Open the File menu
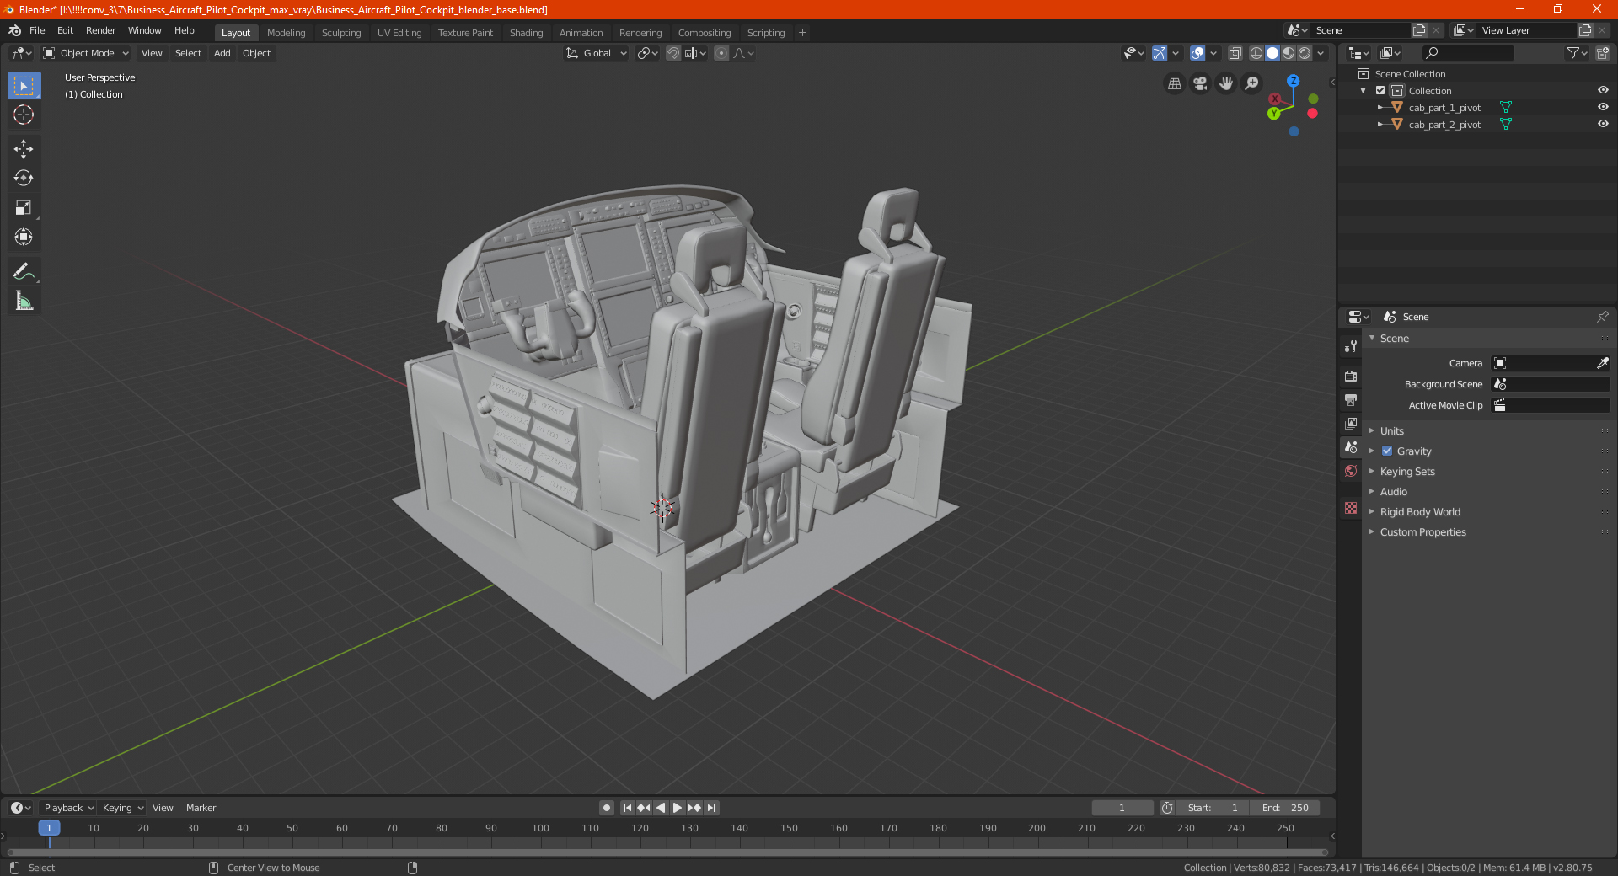This screenshot has width=1618, height=876. [x=37, y=30]
